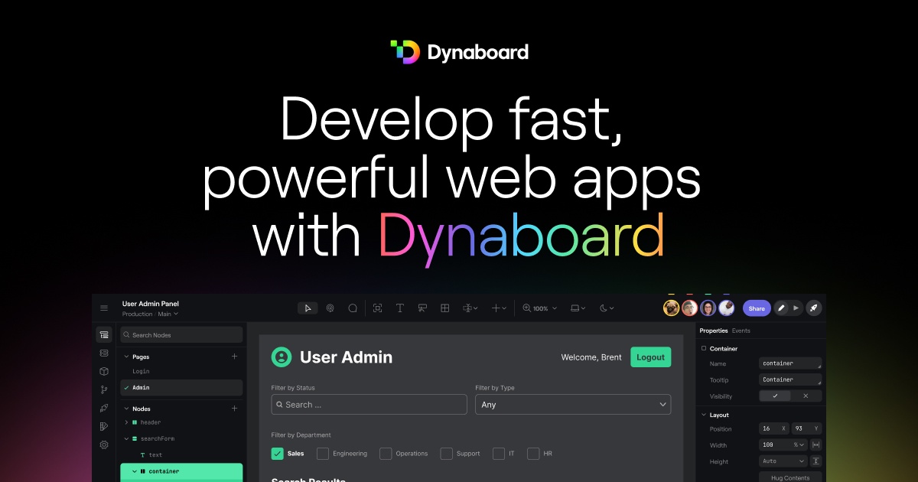The height and width of the screenshot is (482, 918).
Task: Open the 'Any' Filter by Type dropdown
Action: [x=573, y=404]
